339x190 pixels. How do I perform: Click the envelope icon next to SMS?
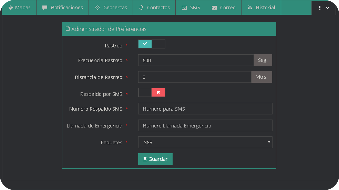[184, 8]
